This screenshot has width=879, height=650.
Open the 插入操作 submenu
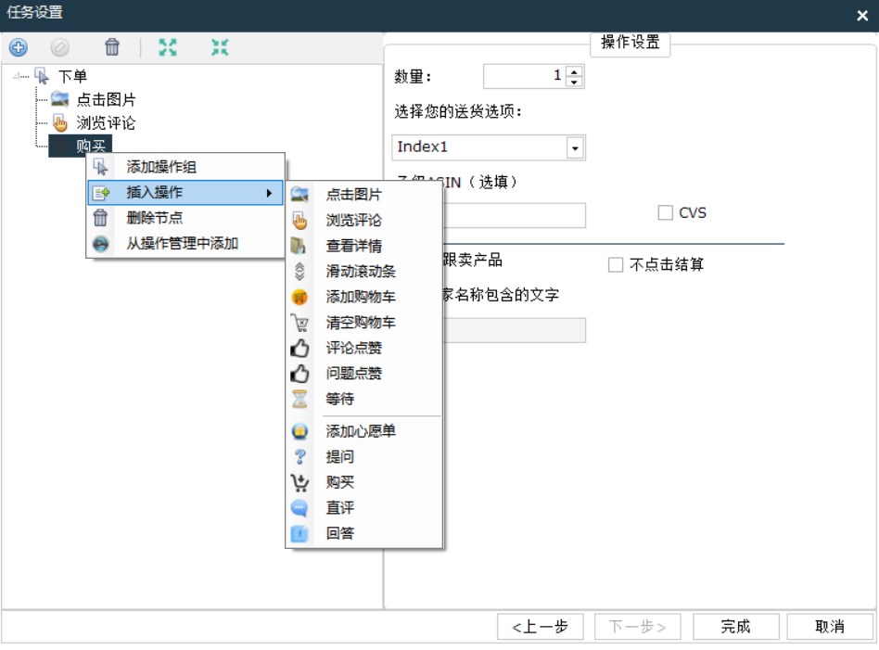click(185, 192)
